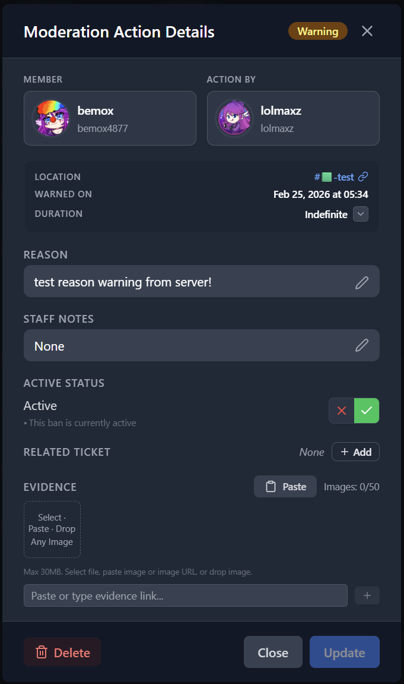The height and width of the screenshot is (684, 404).
Task: Click bemox's clown avatar
Action: point(50,118)
